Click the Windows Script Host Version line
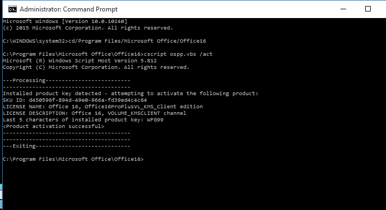This screenshot has height=210, width=386. click(80, 61)
